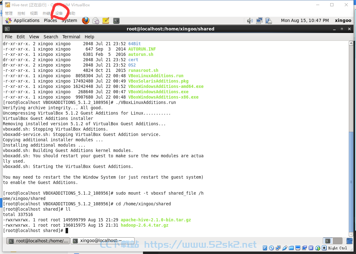Open the 视图 menu in VirtualBox
This screenshot has height=254, width=356.
click(x=34, y=14)
